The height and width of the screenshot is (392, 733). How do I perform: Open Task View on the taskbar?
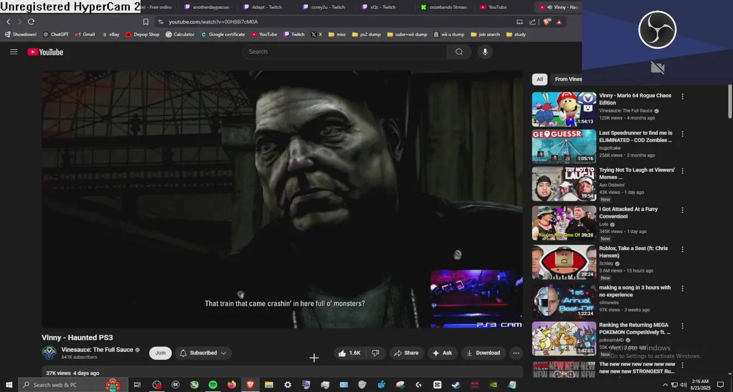(137, 384)
